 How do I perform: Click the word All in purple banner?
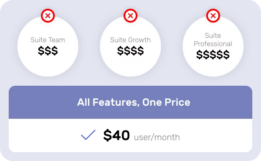pyautogui.click(x=84, y=102)
